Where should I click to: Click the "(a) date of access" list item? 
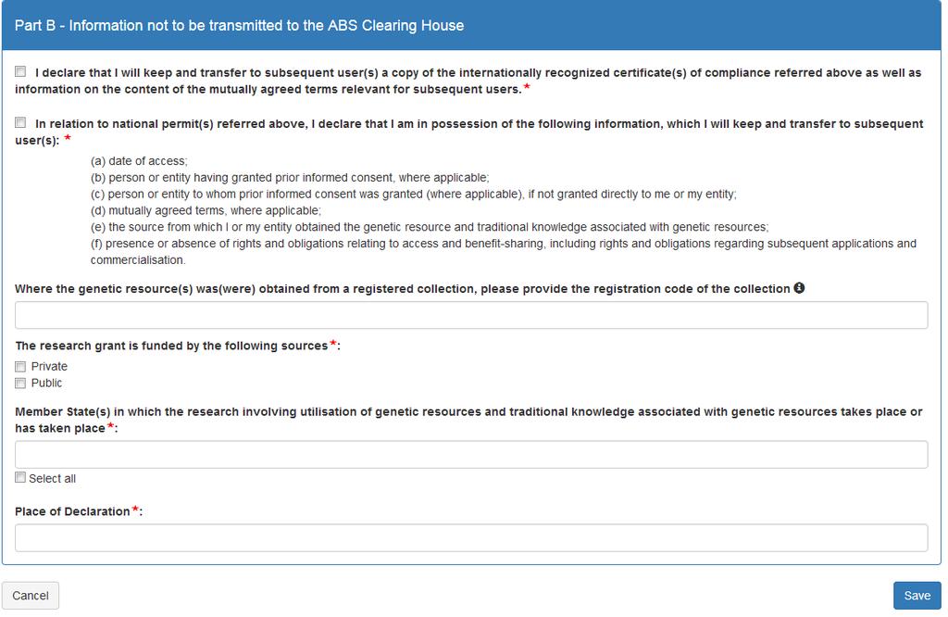click(x=139, y=161)
